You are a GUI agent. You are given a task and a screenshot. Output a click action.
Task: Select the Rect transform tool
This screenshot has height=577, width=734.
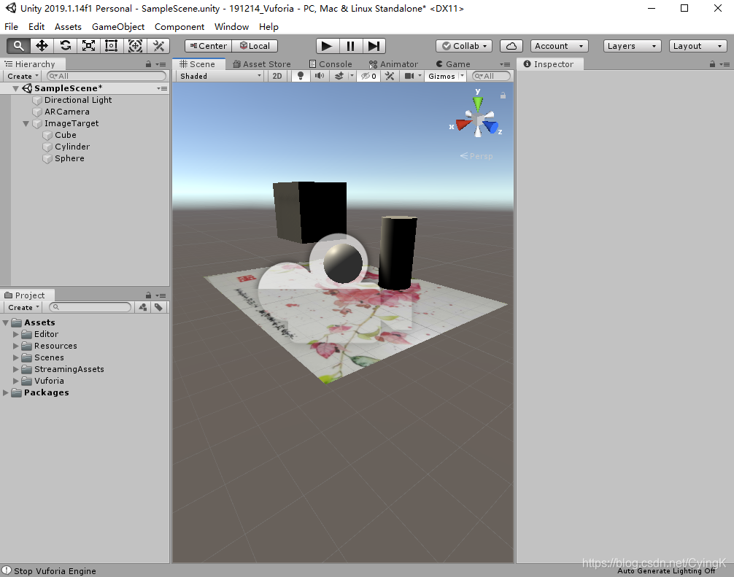click(112, 46)
